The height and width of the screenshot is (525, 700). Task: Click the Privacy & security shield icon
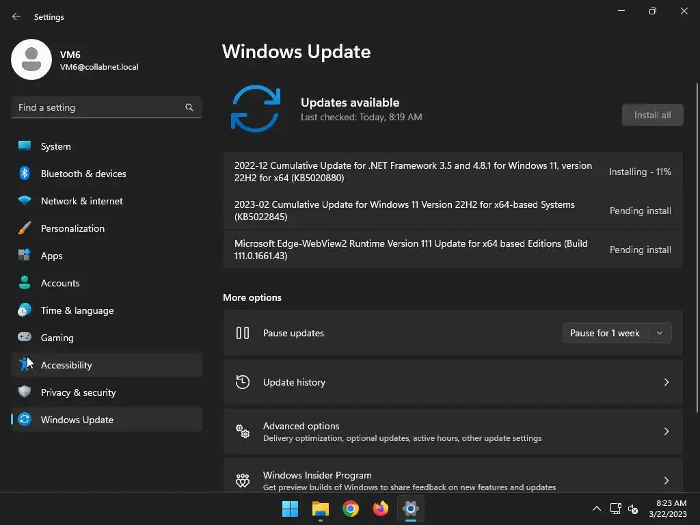(x=25, y=392)
